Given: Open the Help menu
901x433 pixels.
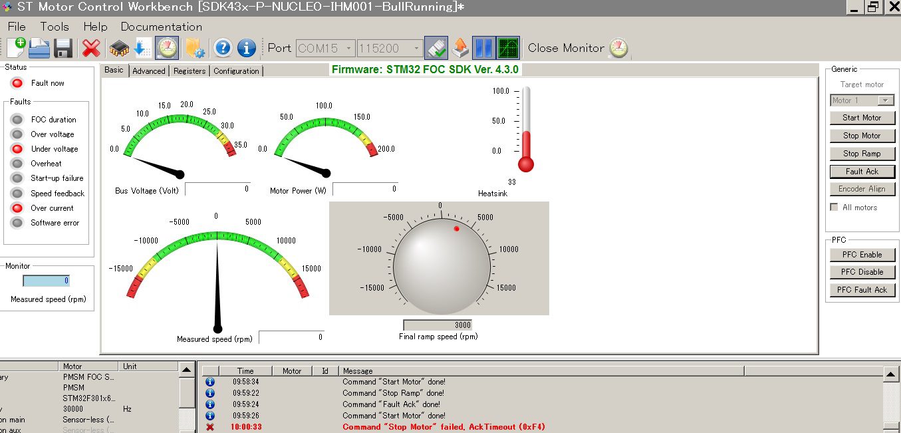Looking at the screenshot, I should [95, 27].
